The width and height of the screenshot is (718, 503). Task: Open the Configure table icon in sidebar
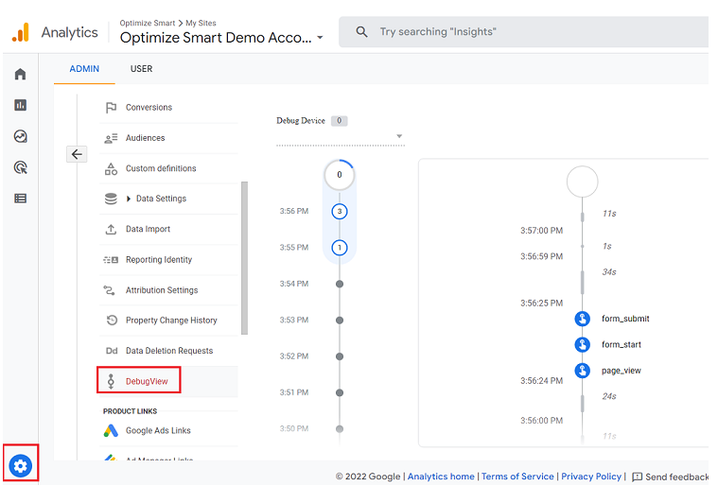coord(20,199)
